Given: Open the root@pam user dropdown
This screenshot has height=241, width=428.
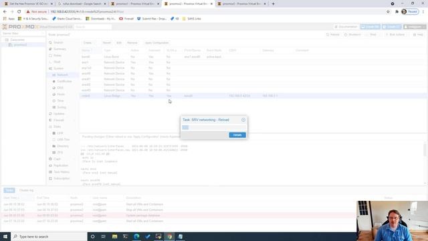Looking at the screenshot, I should click(415, 27).
